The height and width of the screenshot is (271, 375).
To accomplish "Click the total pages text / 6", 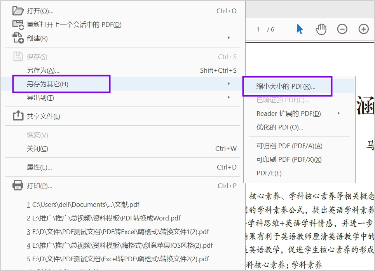I will 270,30.
